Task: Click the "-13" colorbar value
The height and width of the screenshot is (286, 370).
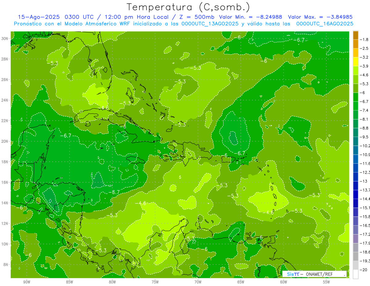Action: click(x=364, y=181)
